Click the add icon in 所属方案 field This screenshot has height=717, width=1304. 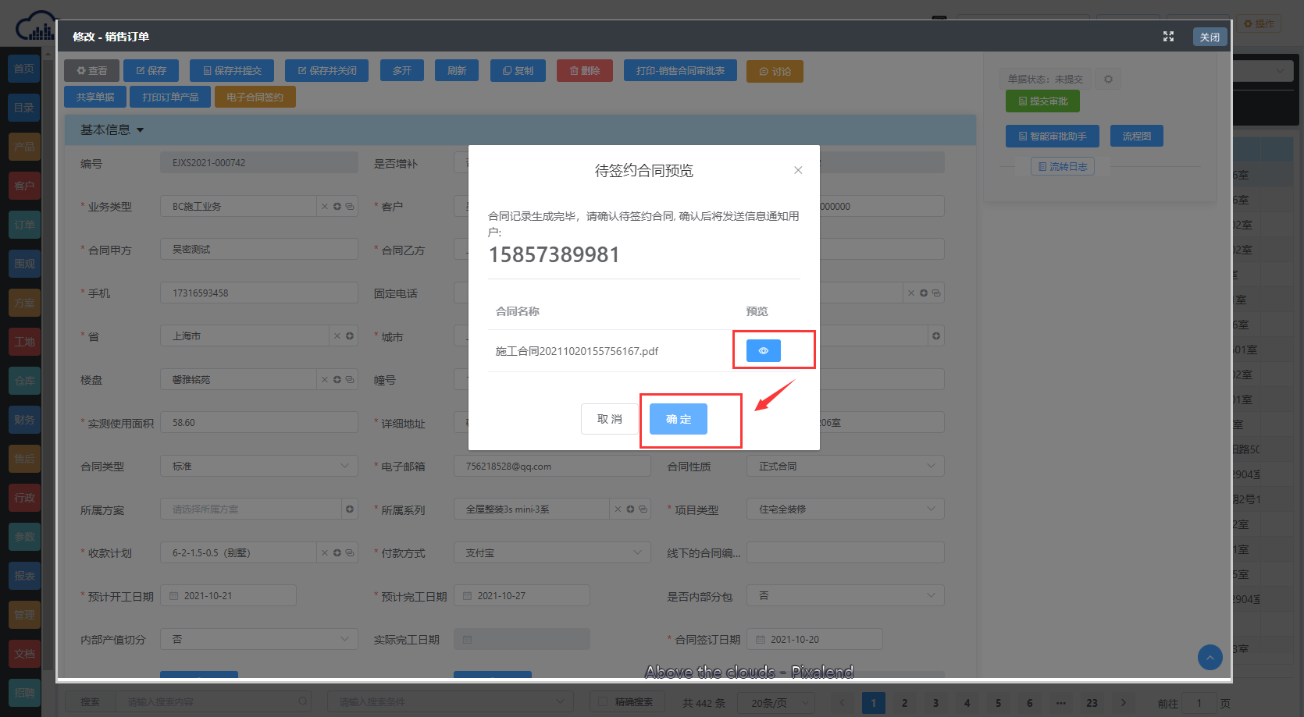[x=350, y=509]
